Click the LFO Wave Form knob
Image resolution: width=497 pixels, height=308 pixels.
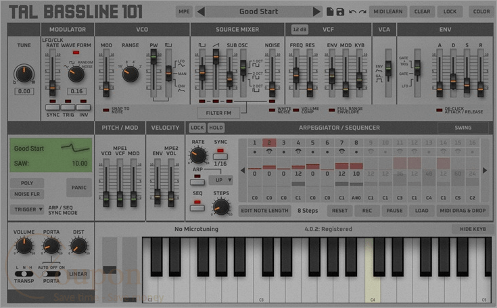click(76, 74)
